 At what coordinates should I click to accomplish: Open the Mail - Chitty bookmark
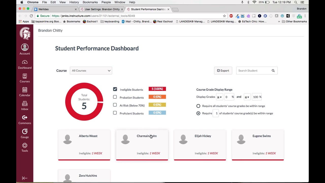coord(137,22)
